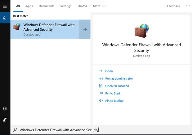Click the Open action icon
This screenshot has height=135, width=192.
tap(100, 71)
